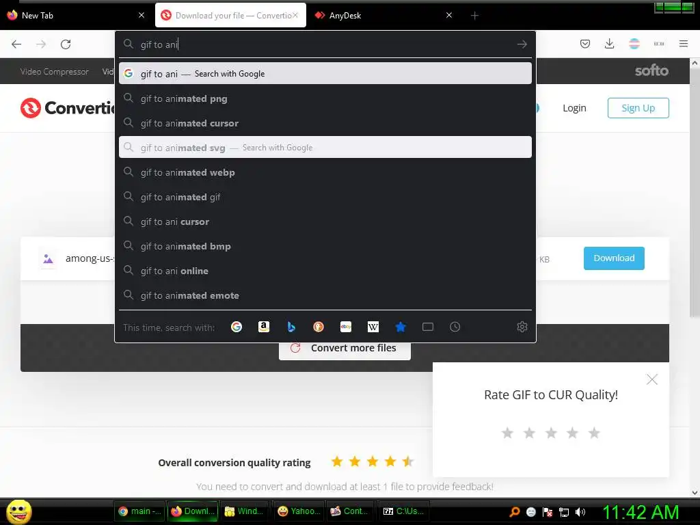Open the 'Cont...' taskbar item
This screenshot has height=525, width=700.
[x=351, y=511]
